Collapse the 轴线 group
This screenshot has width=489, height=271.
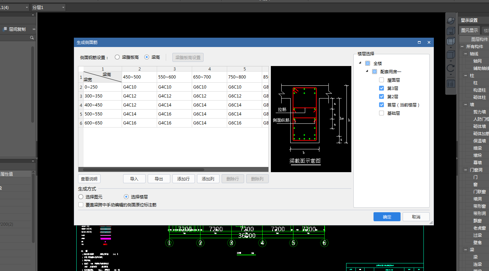point(465,54)
